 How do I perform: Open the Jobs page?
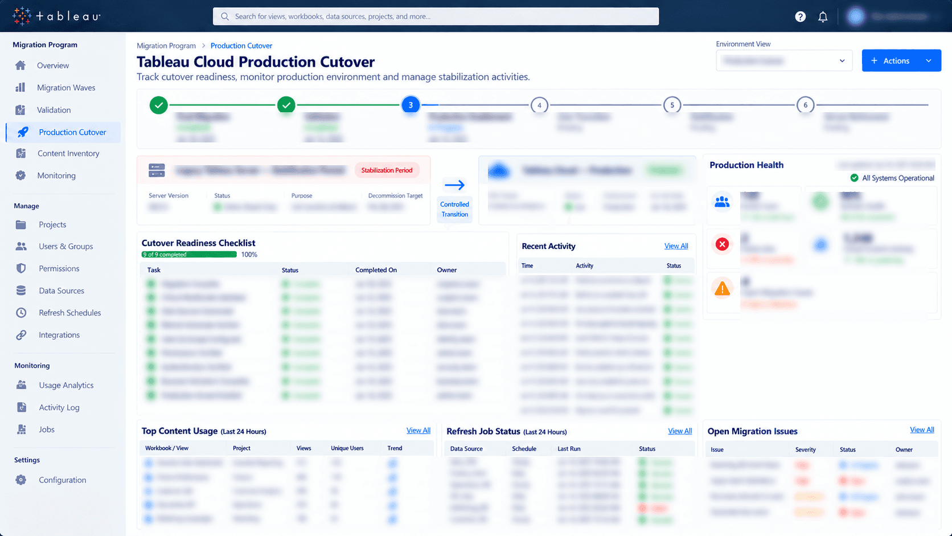point(47,429)
